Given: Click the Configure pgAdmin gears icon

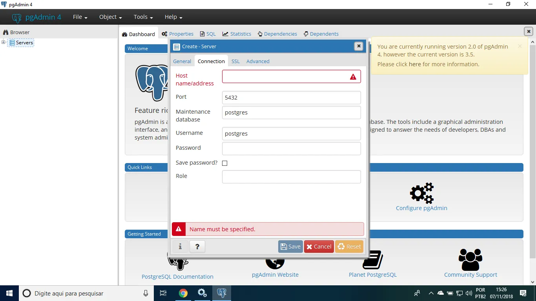Looking at the screenshot, I should tap(421, 193).
